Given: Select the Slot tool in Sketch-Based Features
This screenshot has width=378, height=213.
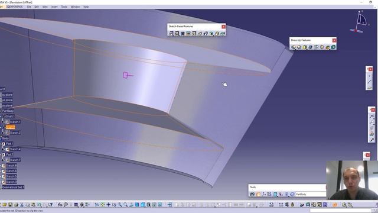Looking at the screenshot, I should [206, 34].
